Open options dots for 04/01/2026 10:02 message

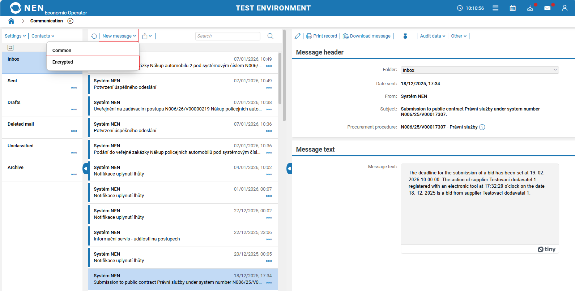(269, 174)
